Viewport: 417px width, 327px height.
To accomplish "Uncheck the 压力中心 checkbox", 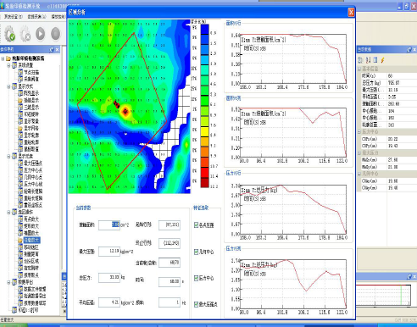I will [x=197, y=278].
